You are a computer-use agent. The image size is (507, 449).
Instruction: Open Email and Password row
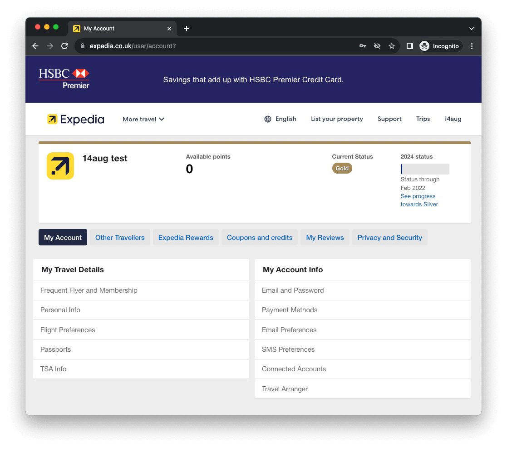pyautogui.click(x=363, y=290)
